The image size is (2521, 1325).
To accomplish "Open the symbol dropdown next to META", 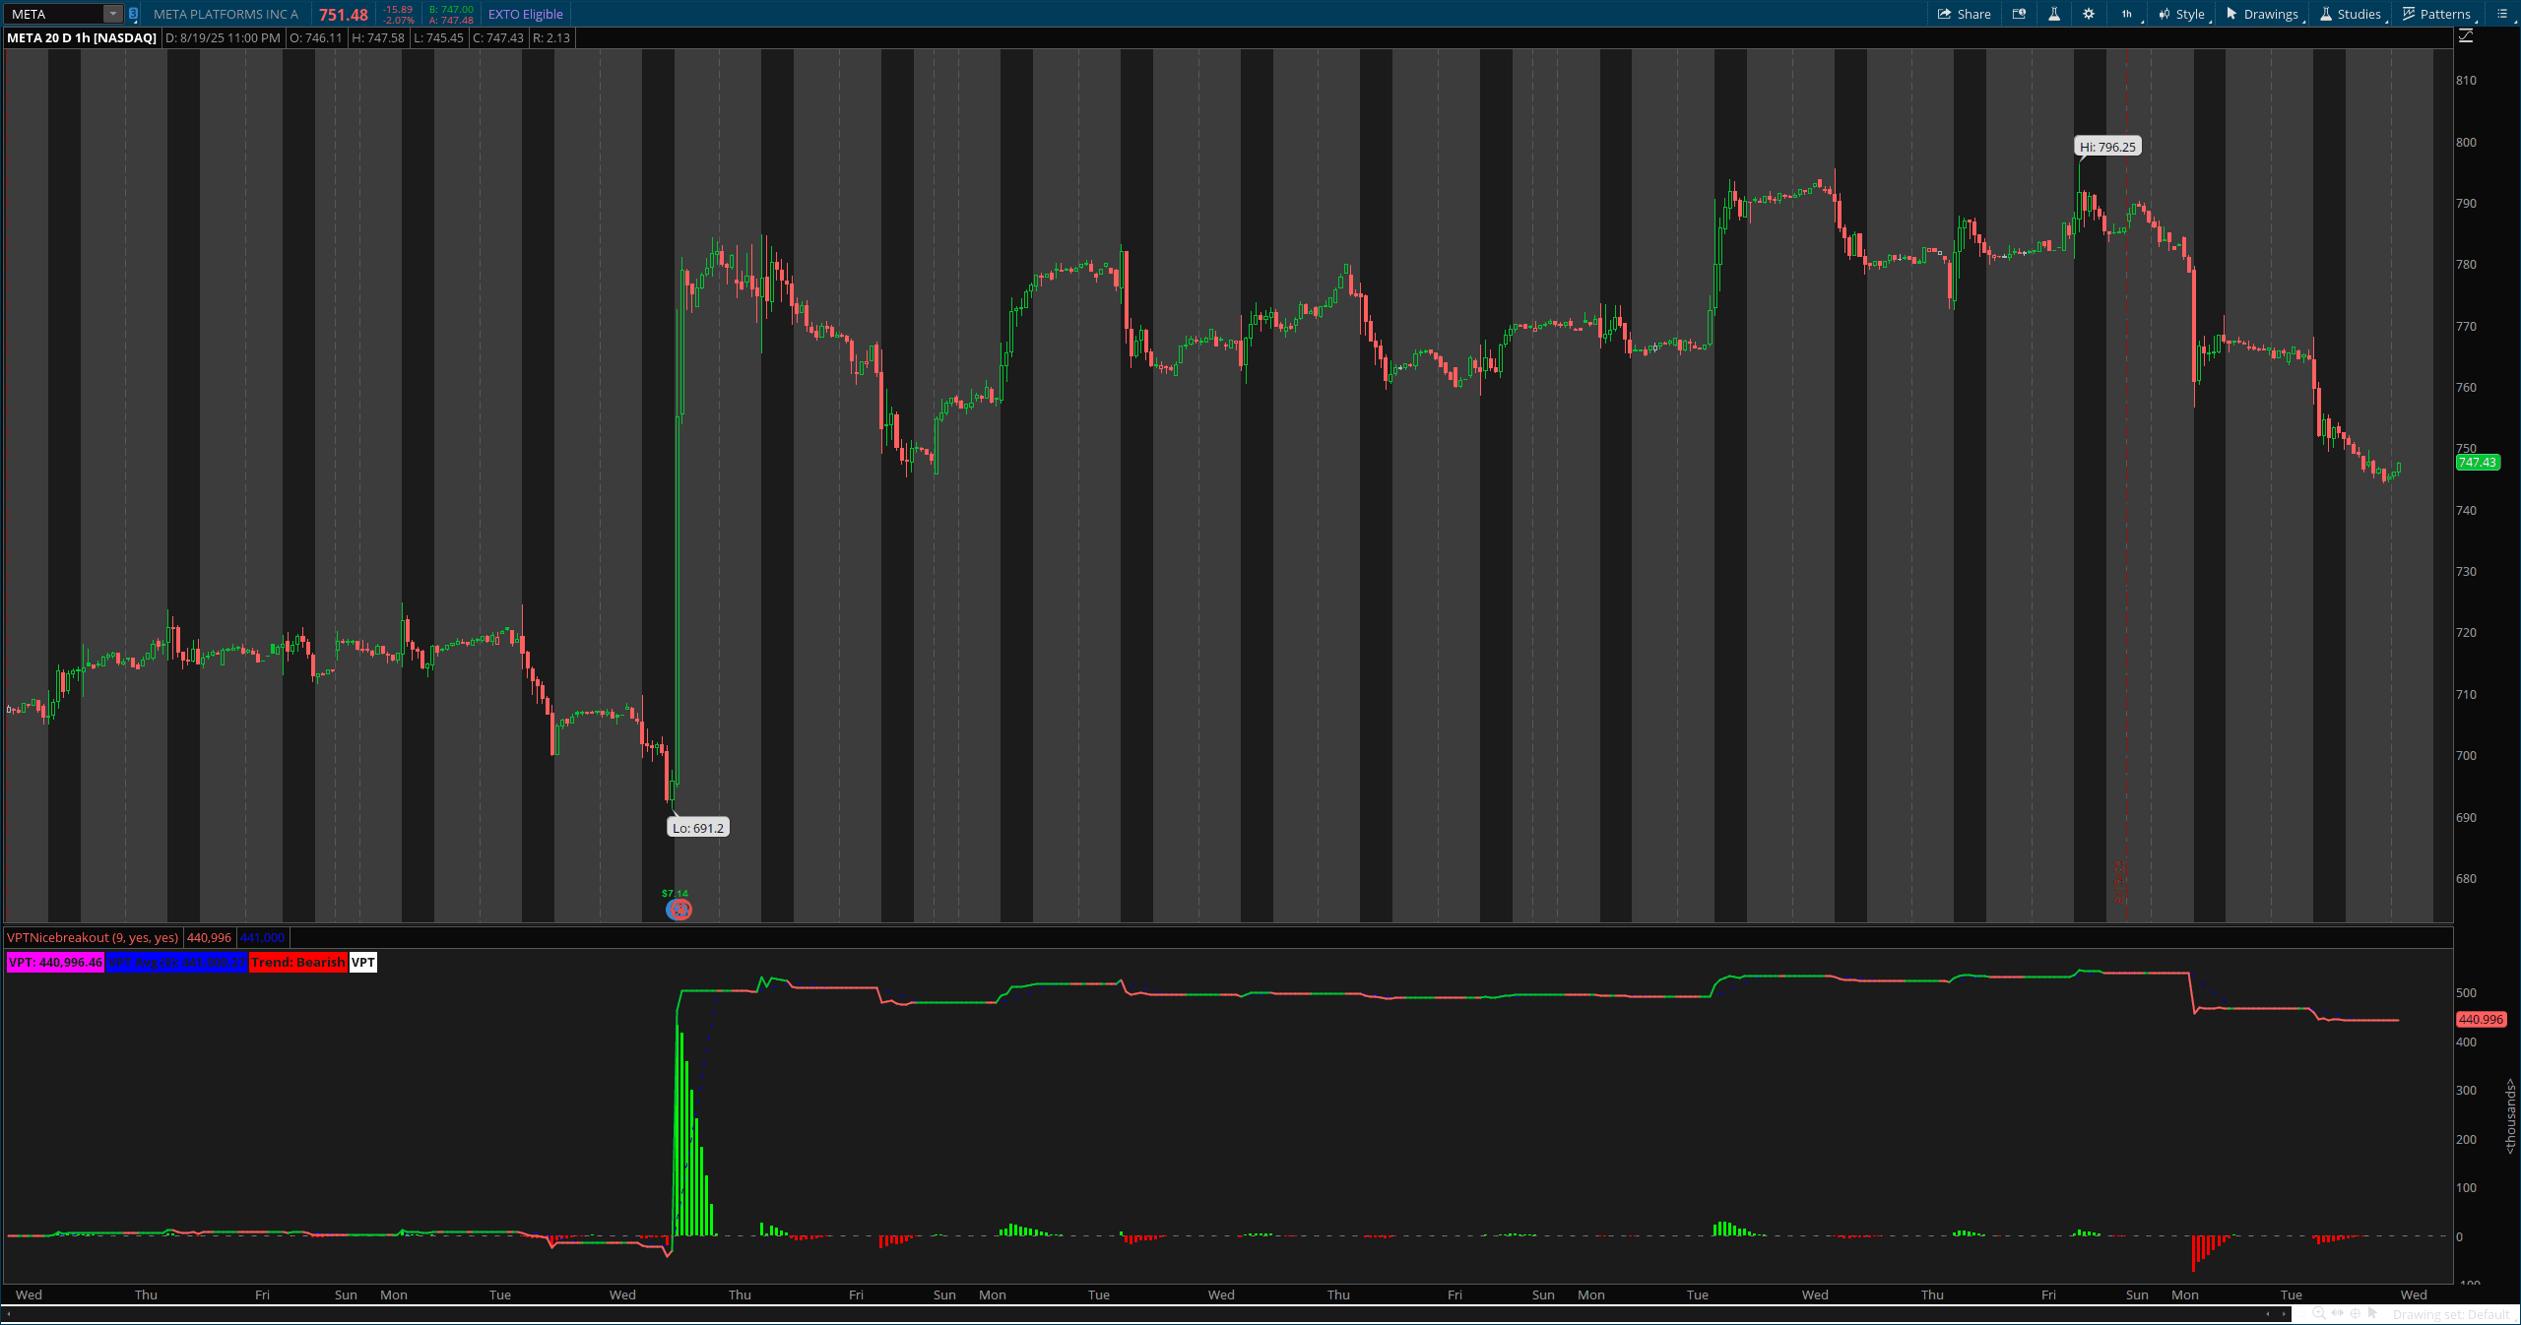I will click(111, 14).
